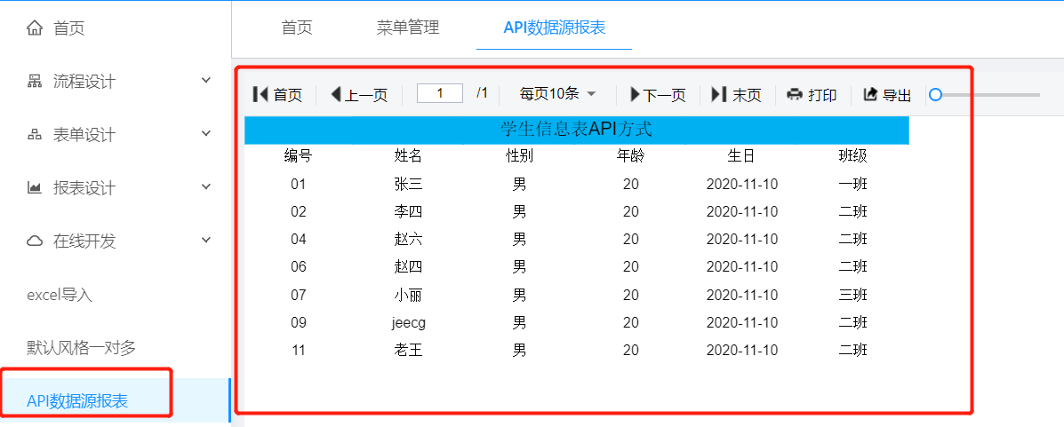Open the 报表设计 sidebar menu label

(x=84, y=187)
